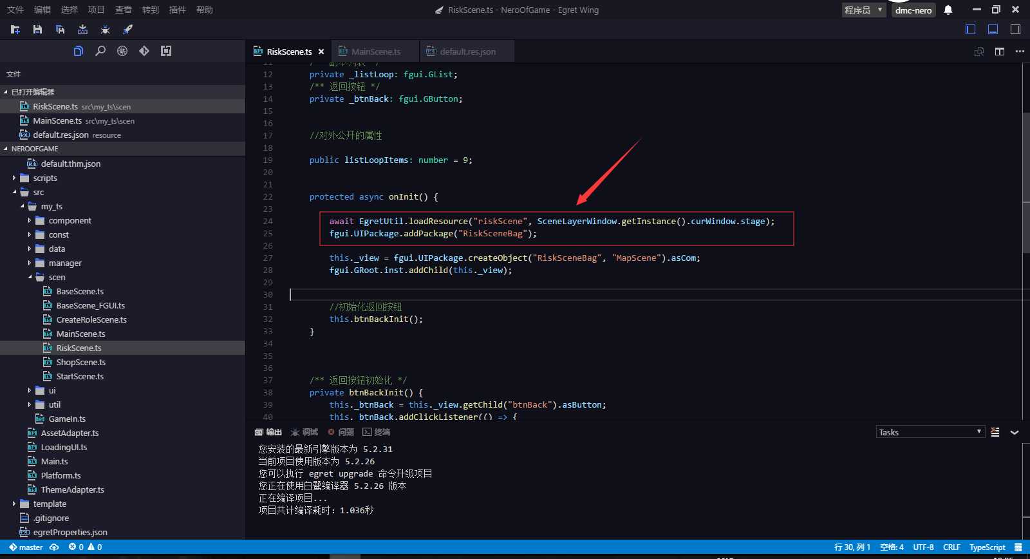Click the debug bug toolbar icon
The width and height of the screenshot is (1030, 559).
(x=105, y=30)
